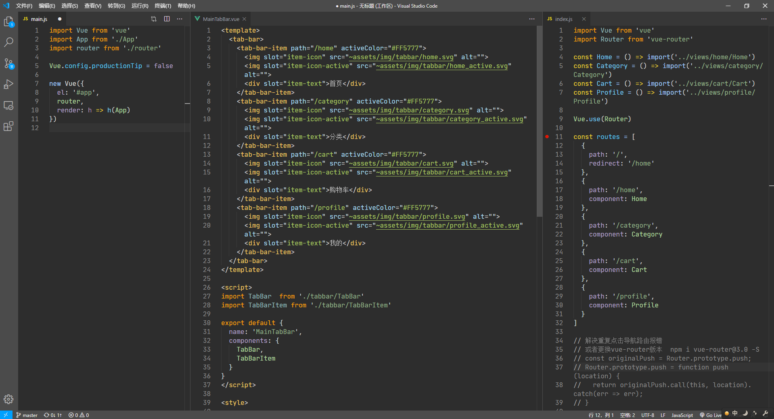The image size is (774, 419).
Task: Click the IME orange ball icon
Action: (x=727, y=413)
